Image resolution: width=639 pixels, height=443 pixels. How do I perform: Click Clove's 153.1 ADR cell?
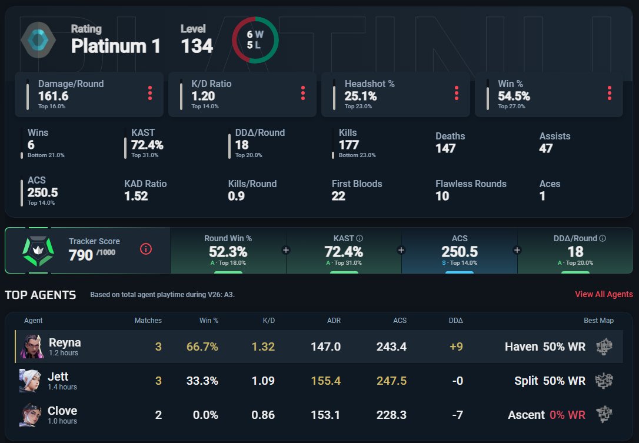(325, 415)
